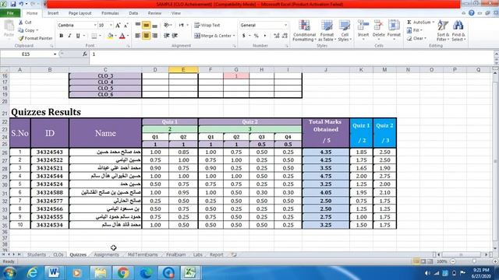Decrease font size with the shrink-font icon
This screenshot has height=280, width=499.
coord(126,25)
